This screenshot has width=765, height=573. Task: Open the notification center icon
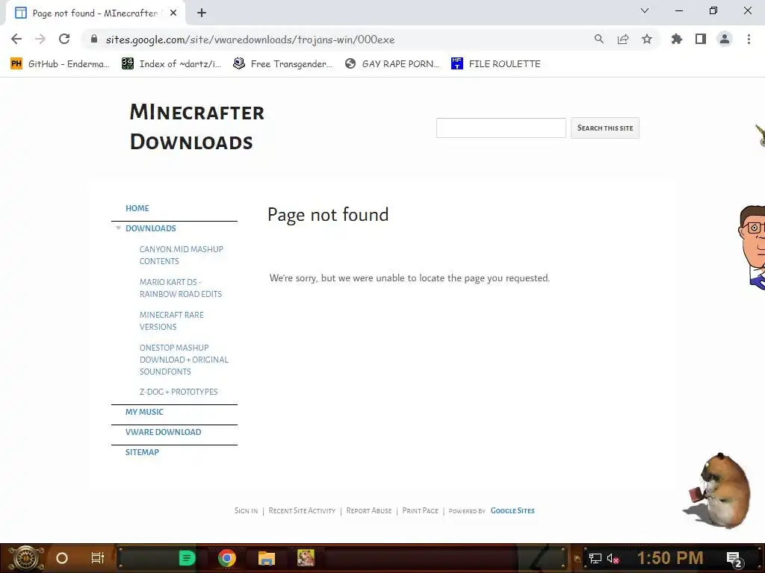[734, 560]
